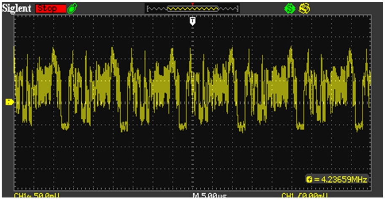Click the green probe icon beside Stop
The image size is (387, 200).
click(x=72, y=8)
